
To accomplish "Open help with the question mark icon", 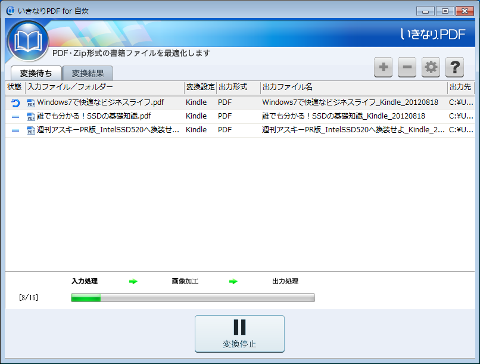I will pos(454,67).
